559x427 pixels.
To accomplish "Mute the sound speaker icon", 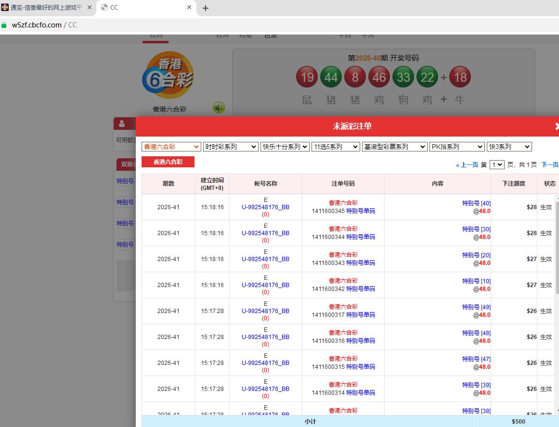I will coord(219,108).
